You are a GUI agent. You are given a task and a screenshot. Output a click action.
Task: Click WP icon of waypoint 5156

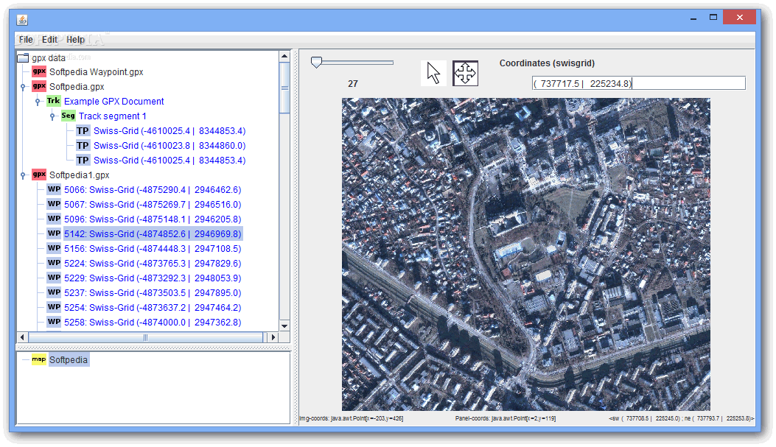pyautogui.click(x=54, y=248)
